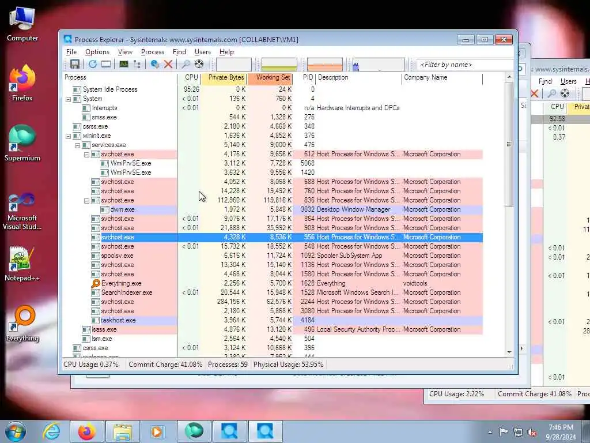Click the process list scroll up arrow
The height and width of the screenshot is (443, 590).
coord(509,77)
